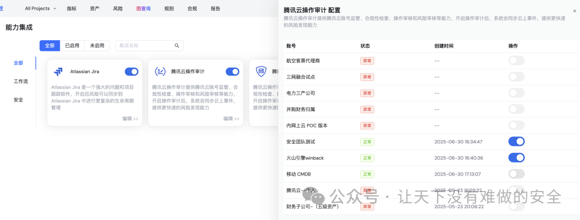Click the Atlassian Jira logo icon
The height and width of the screenshot is (220, 580).
(x=58, y=72)
